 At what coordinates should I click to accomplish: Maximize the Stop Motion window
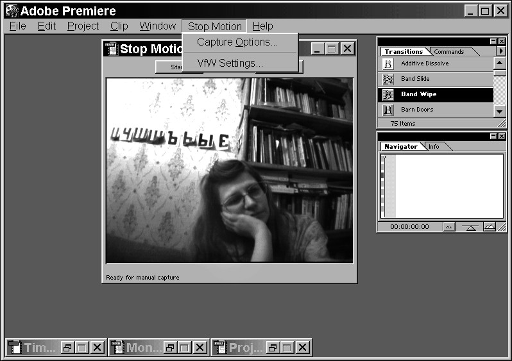pos(332,49)
